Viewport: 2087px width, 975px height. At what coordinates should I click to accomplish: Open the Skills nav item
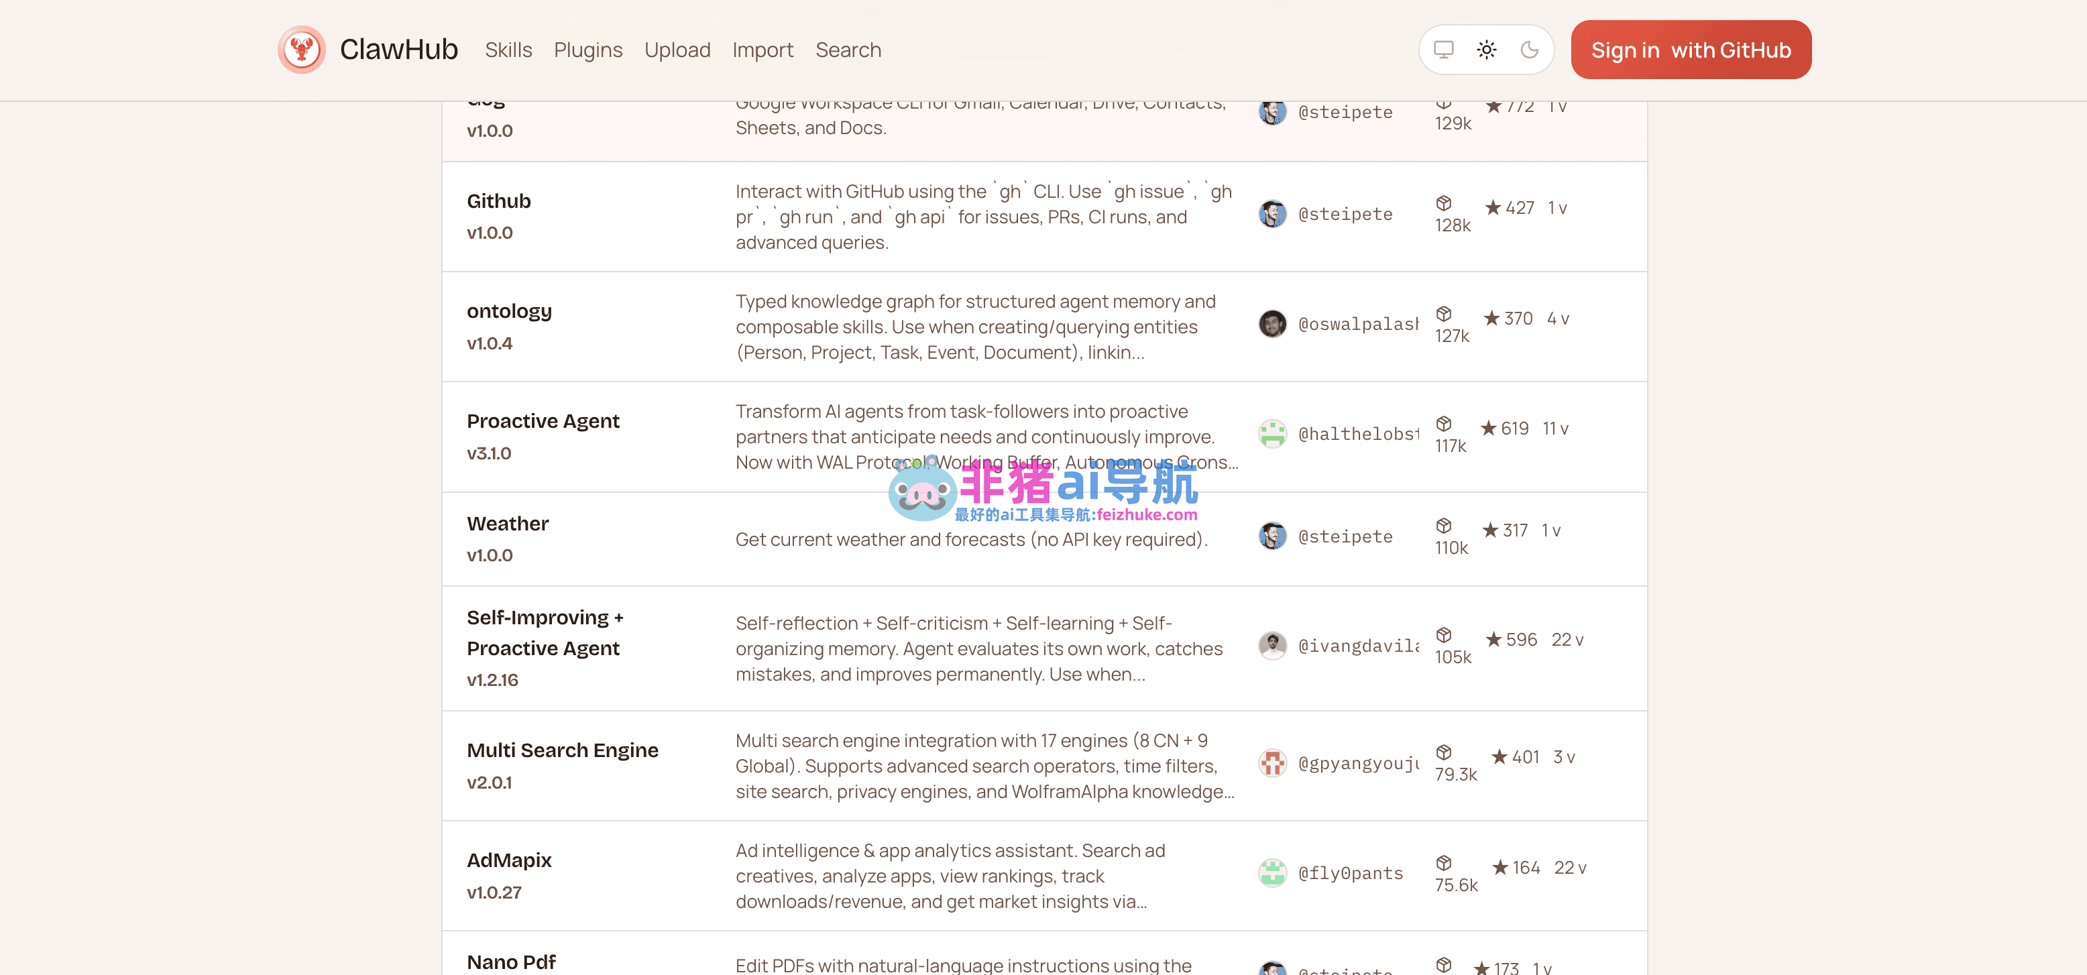(x=508, y=50)
